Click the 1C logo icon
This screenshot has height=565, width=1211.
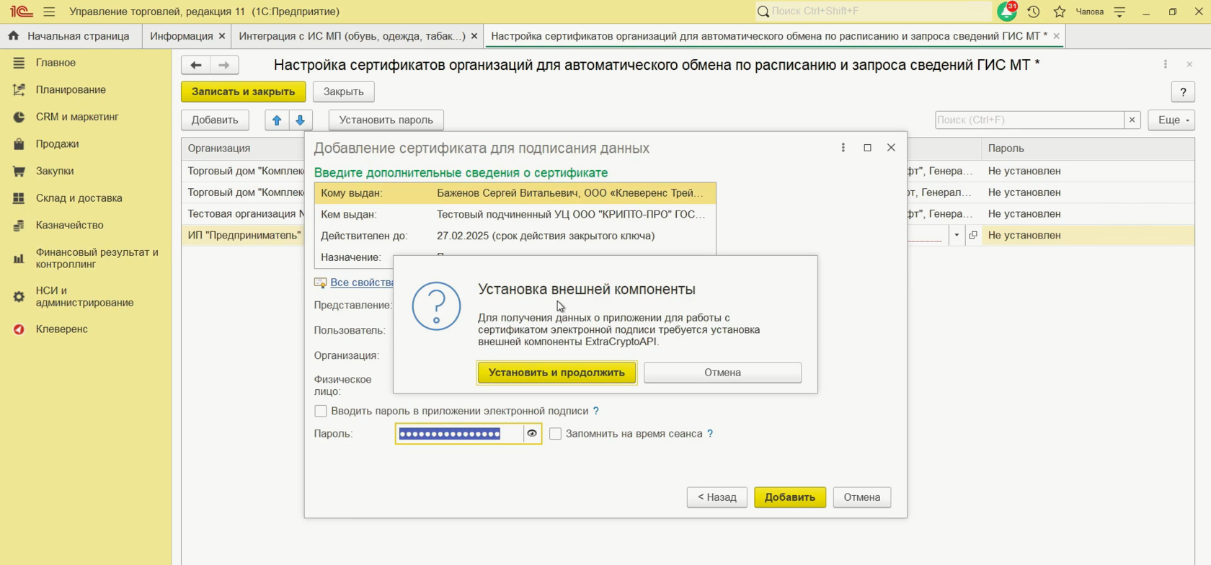(21, 12)
